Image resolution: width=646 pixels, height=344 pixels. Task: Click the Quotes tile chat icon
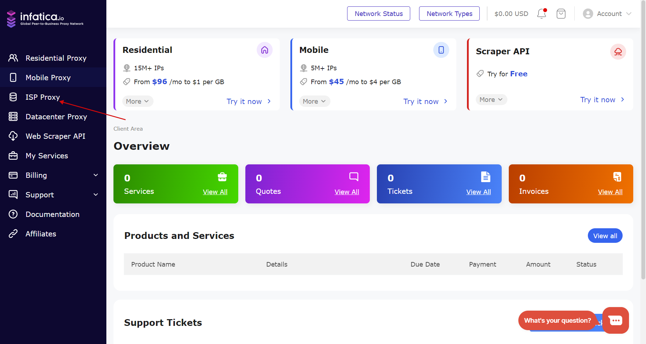pos(354,176)
